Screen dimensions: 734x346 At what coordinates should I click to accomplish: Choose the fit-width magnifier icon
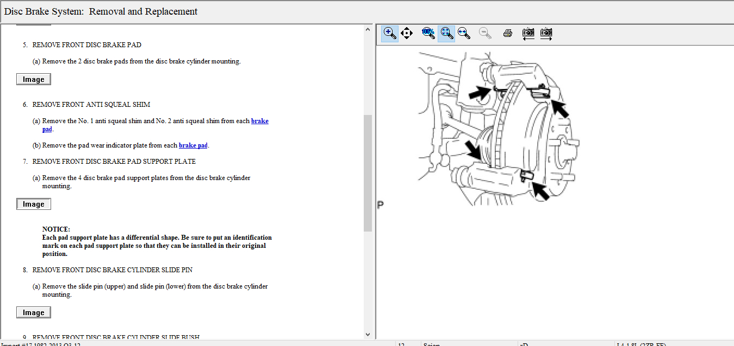(x=464, y=33)
